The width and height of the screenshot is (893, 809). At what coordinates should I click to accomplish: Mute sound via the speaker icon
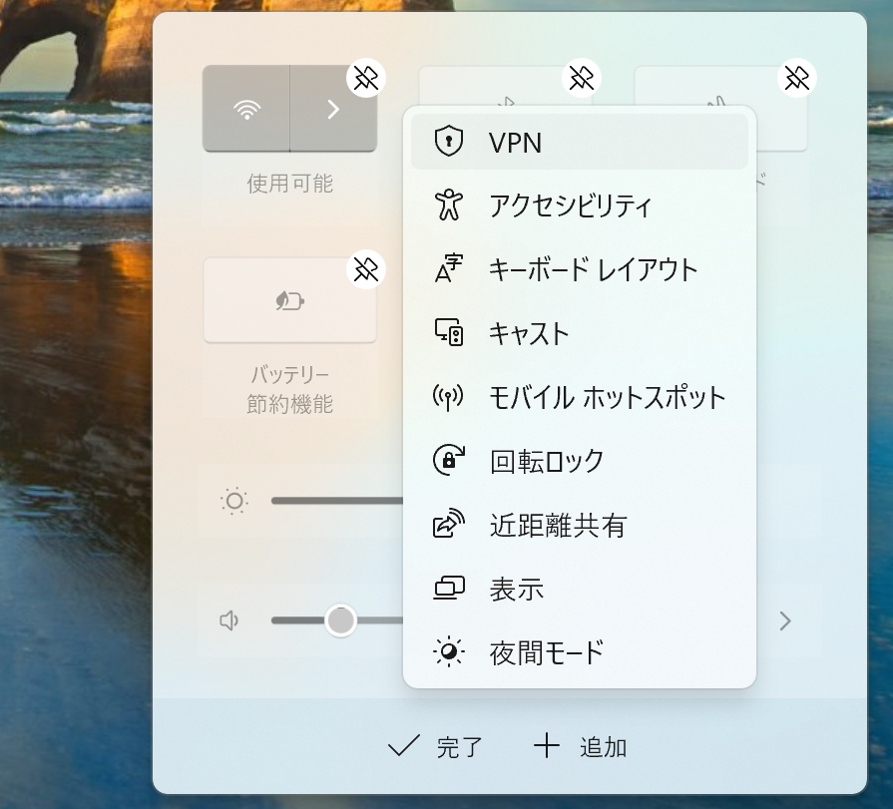pos(228,620)
